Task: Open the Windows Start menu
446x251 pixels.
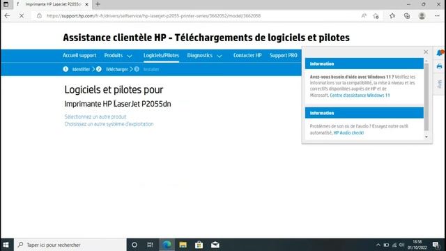Action: tap(6, 245)
